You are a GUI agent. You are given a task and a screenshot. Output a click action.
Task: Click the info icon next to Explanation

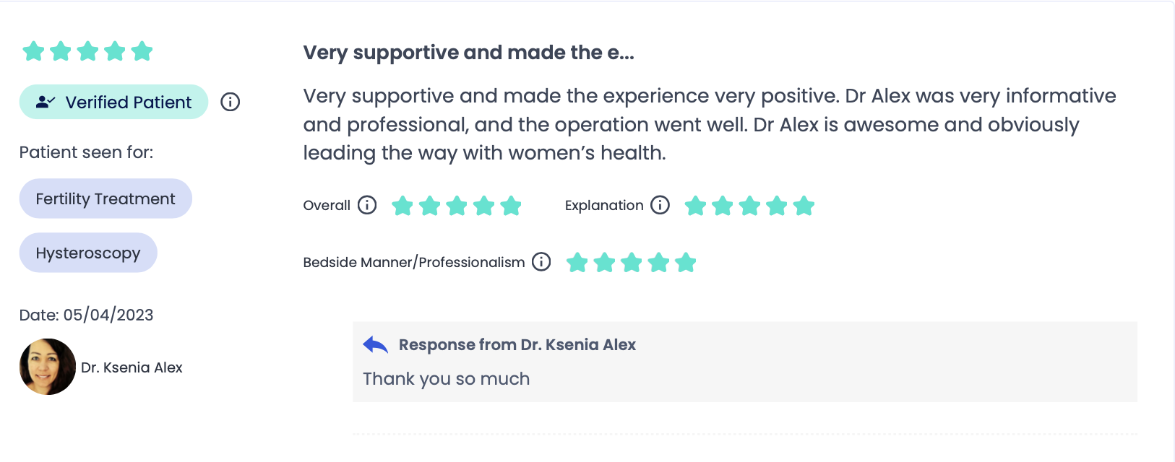point(660,205)
